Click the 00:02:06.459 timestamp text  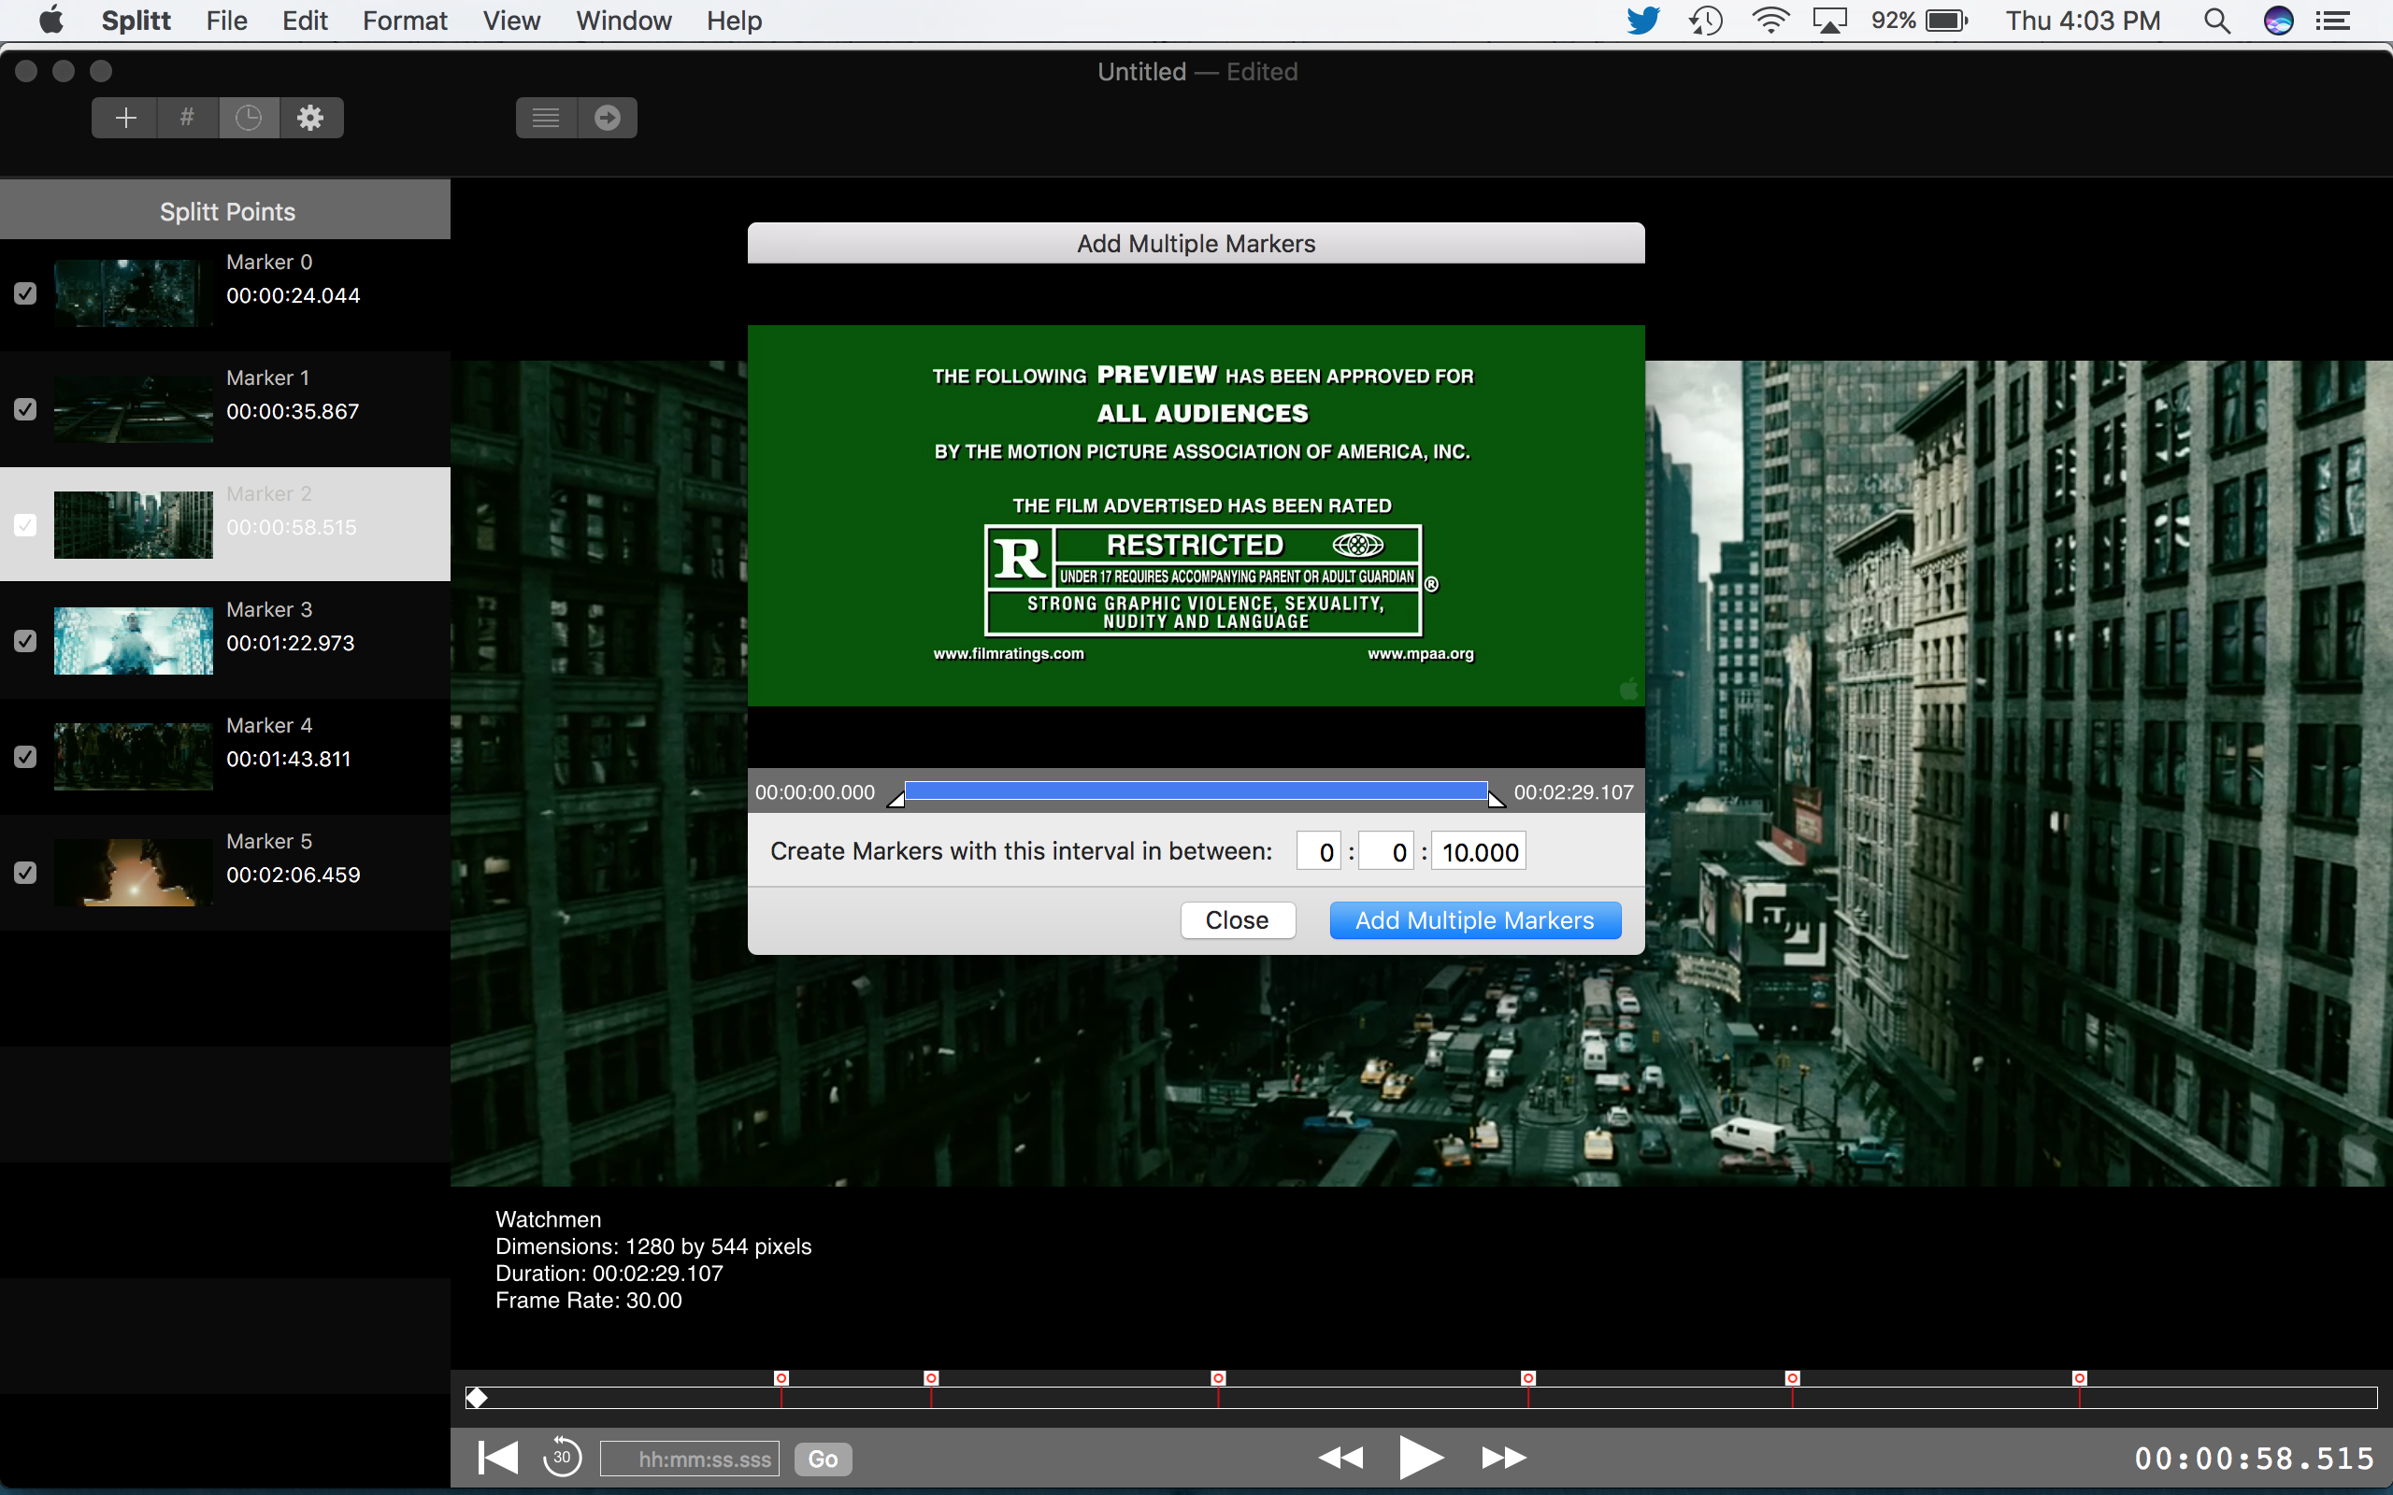[x=294, y=876]
